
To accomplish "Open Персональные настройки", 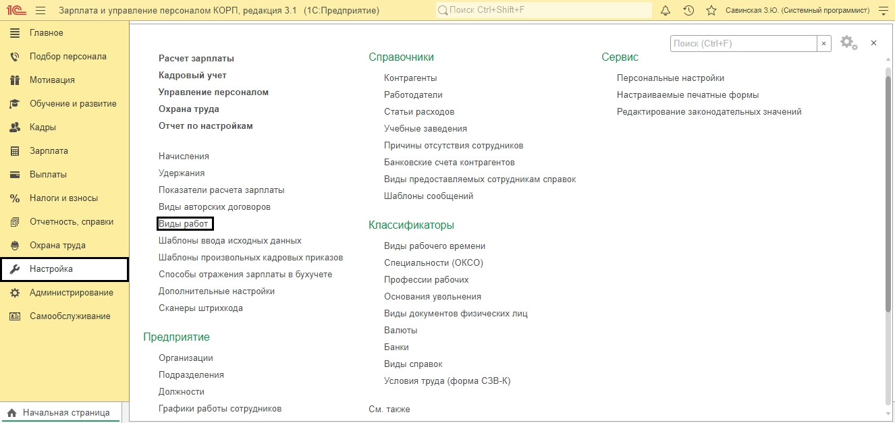I will 670,78.
